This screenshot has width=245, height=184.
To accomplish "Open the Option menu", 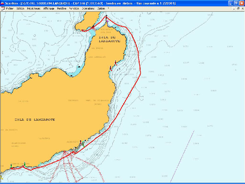I will pos(101,9).
